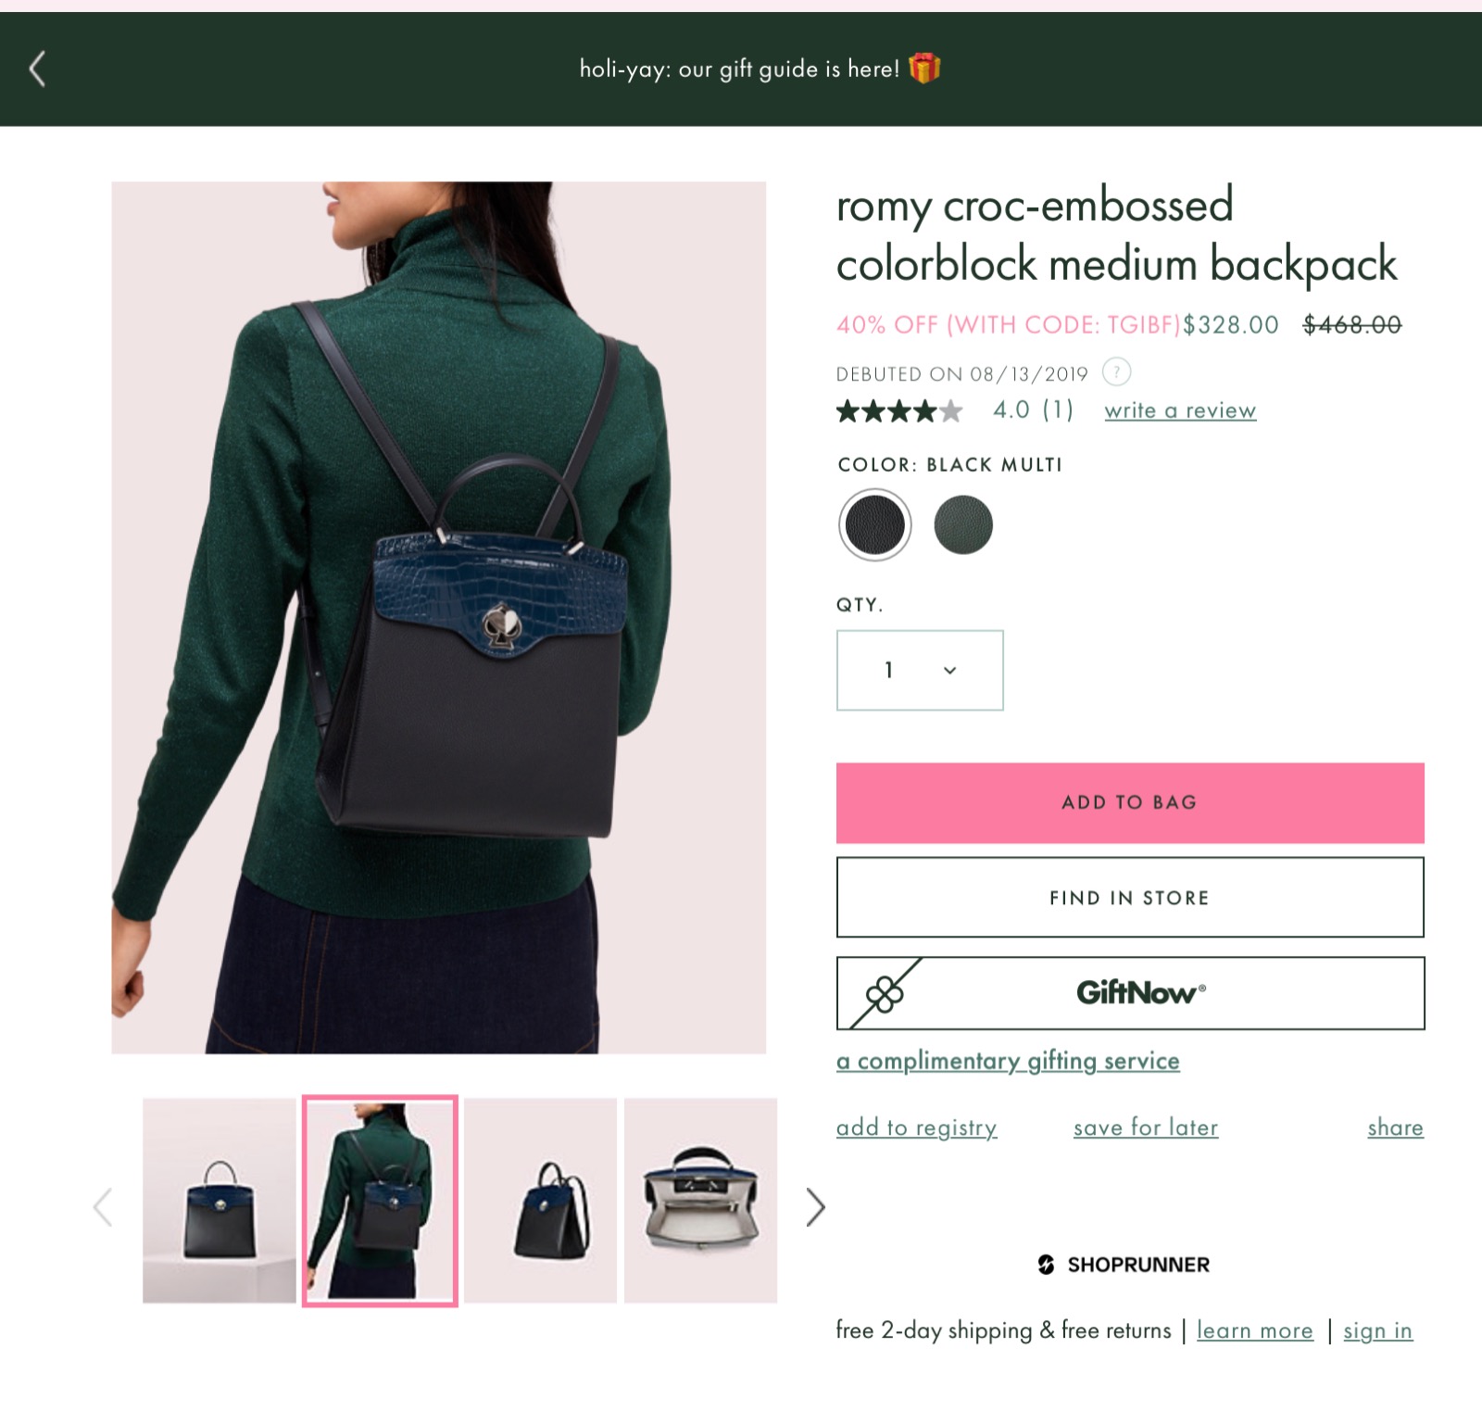The width and height of the screenshot is (1482, 1411).
Task: Open the quantity dropdown
Action: (x=920, y=670)
